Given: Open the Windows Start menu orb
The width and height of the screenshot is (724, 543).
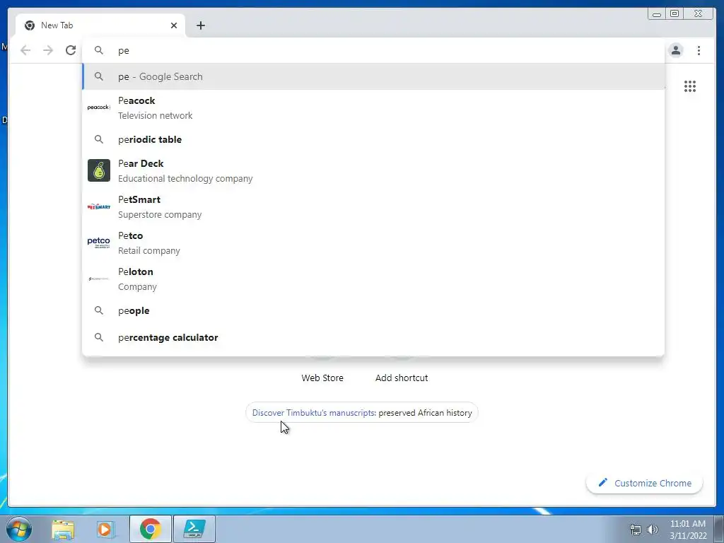Looking at the screenshot, I should pos(18,529).
